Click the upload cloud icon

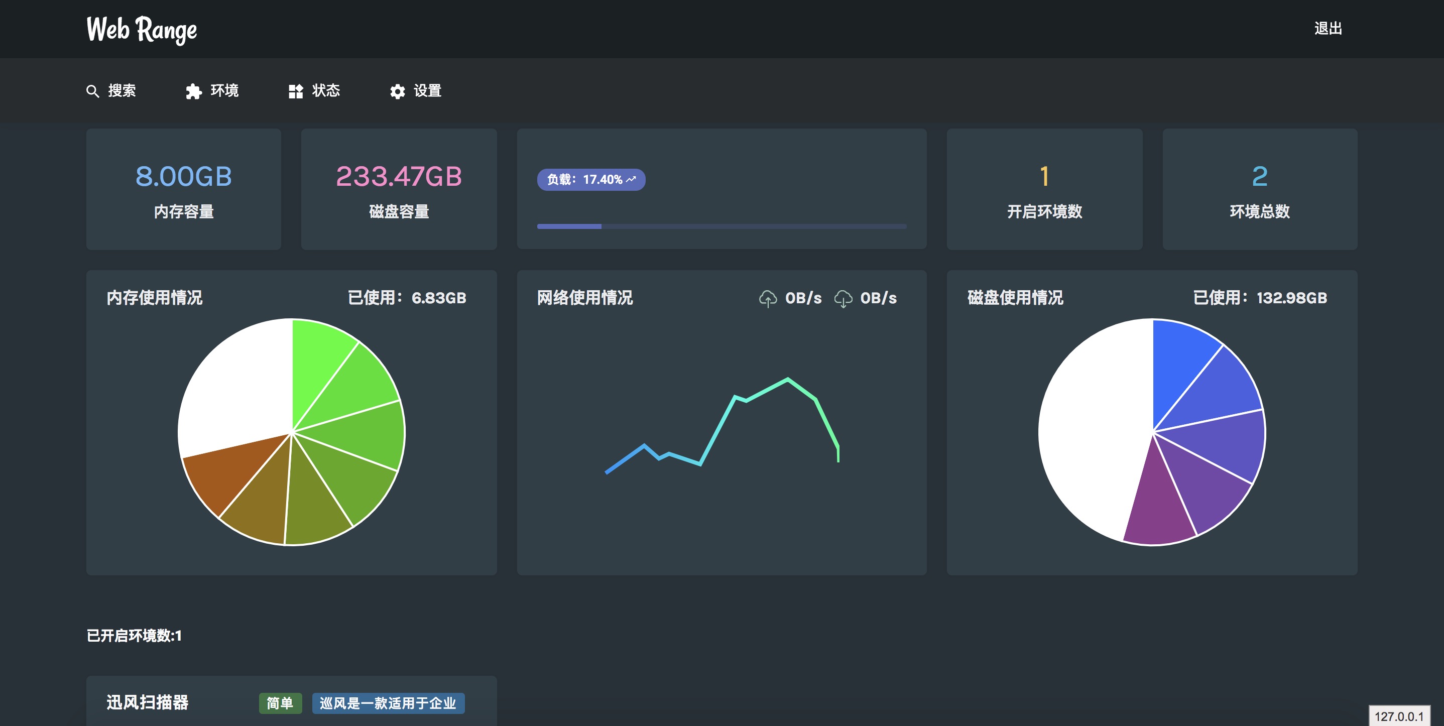tap(767, 299)
